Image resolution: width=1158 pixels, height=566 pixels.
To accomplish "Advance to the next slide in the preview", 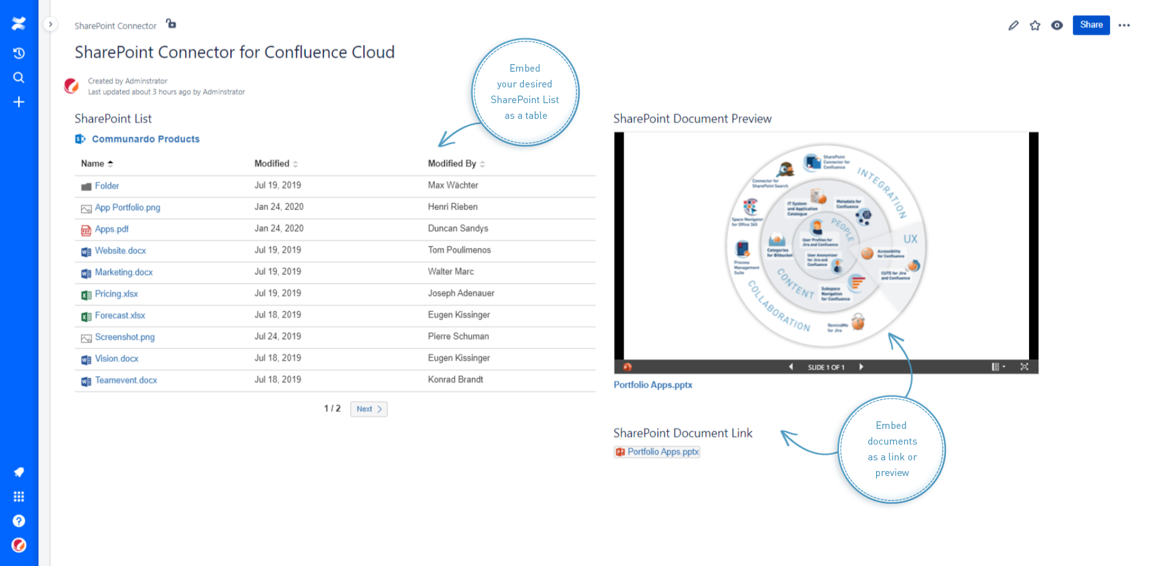I will pyautogui.click(x=862, y=367).
